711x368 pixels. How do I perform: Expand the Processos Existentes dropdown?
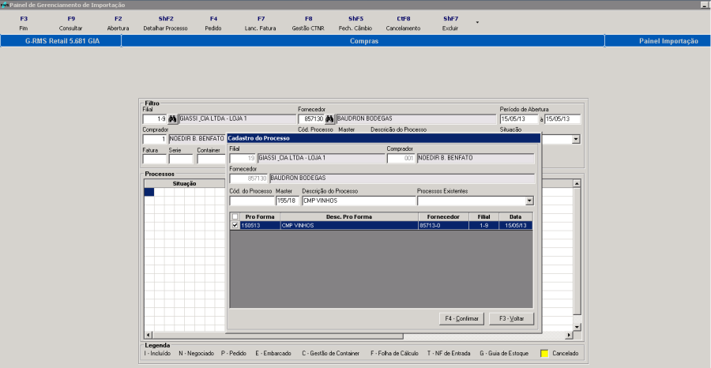[529, 201]
